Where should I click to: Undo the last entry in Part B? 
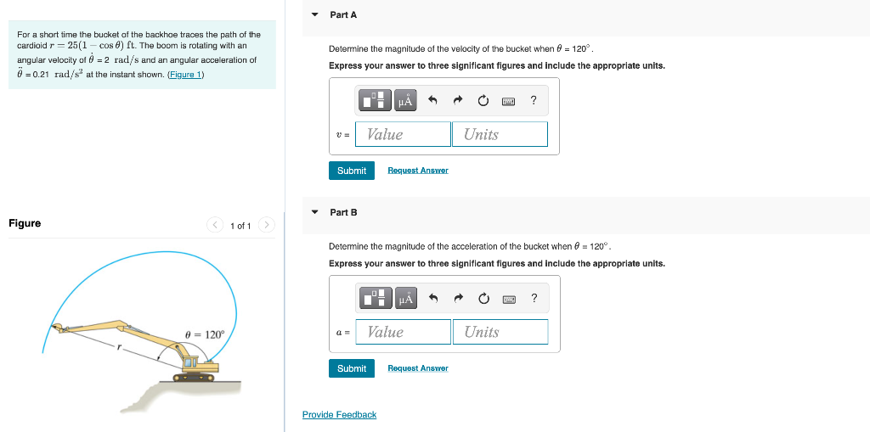434,299
